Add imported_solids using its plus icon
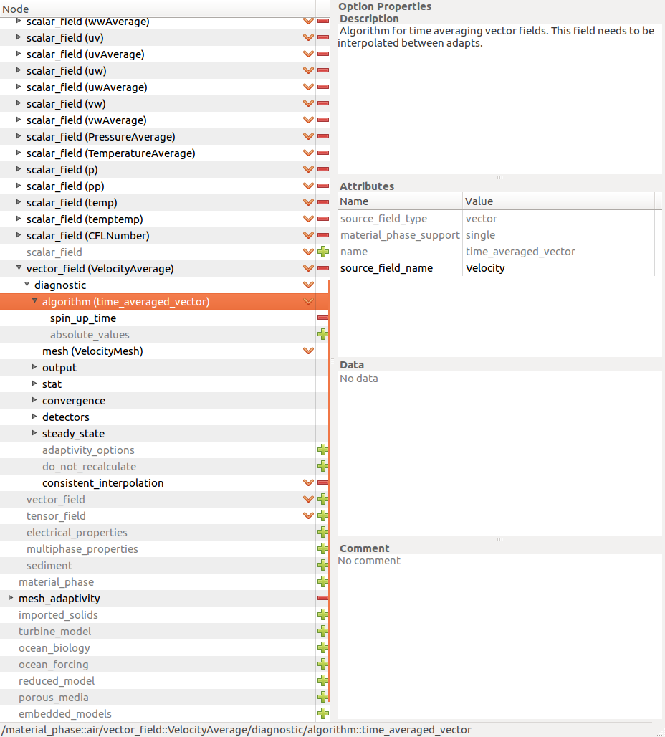Screen dimensions: 665x737 pos(323,615)
